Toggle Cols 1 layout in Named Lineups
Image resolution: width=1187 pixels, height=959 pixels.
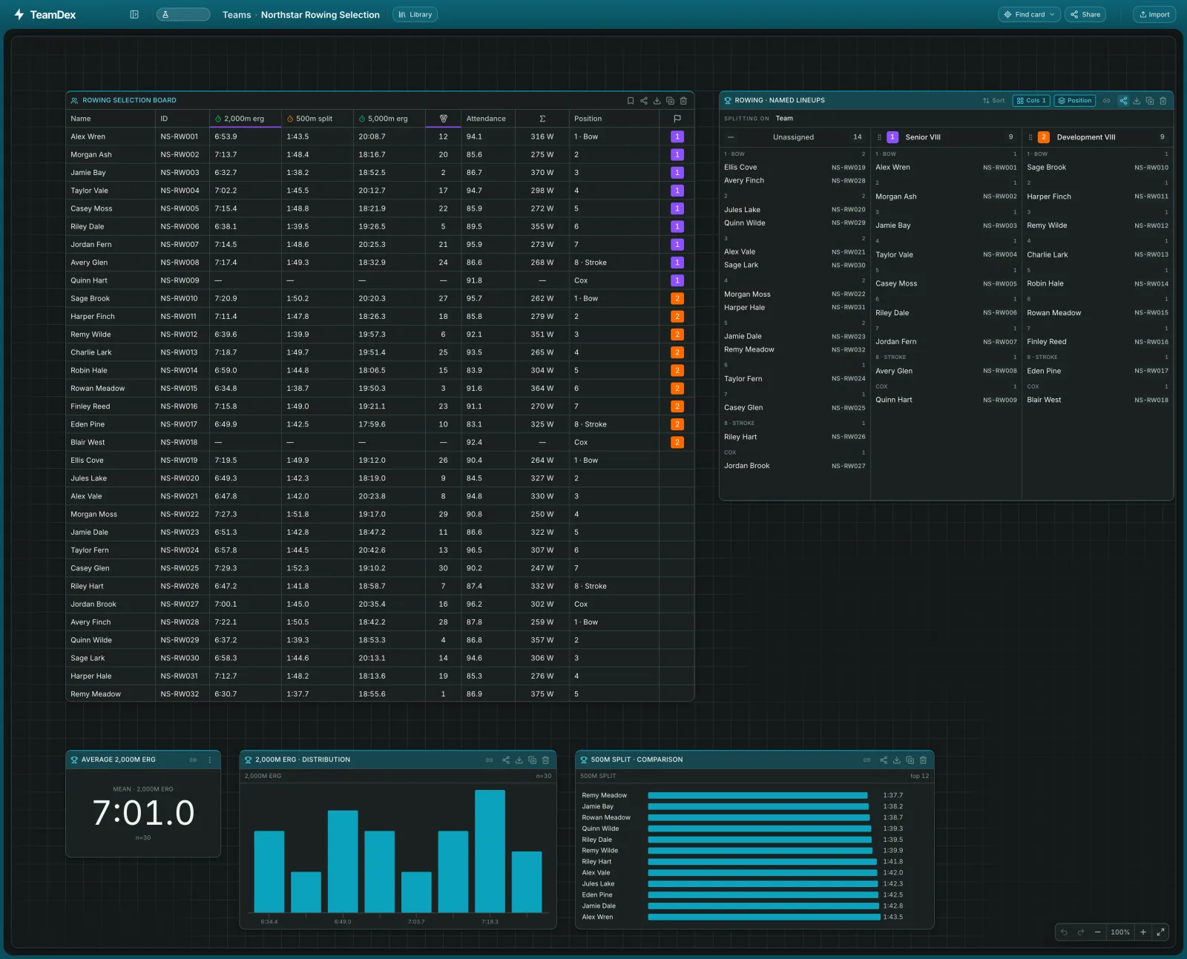(x=1031, y=101)
